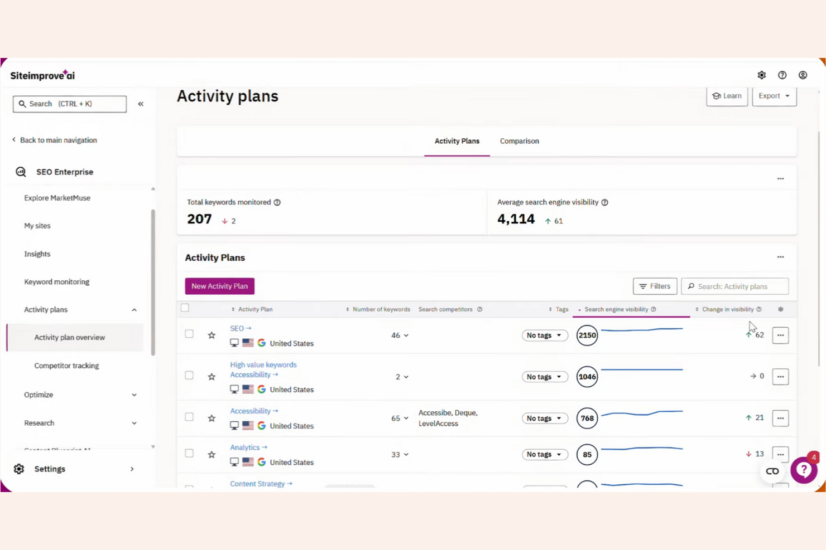Open the settings gear in top bar
The height and width of the screenshot is (550, 826).
pyautogui.click(x=761, y=75)
